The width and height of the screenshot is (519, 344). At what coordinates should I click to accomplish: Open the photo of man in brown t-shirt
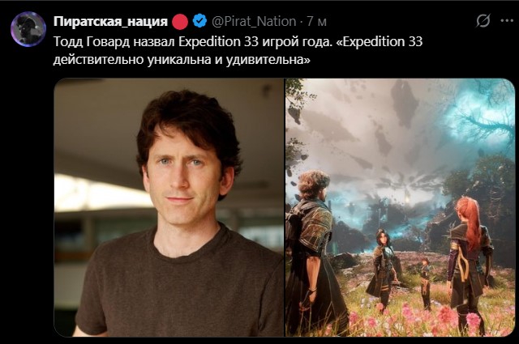click(169, 207)
